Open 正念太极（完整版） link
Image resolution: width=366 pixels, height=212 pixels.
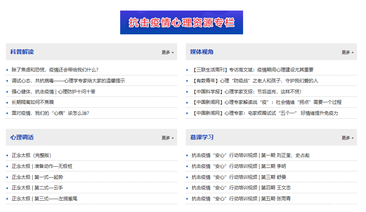point(32,155)
